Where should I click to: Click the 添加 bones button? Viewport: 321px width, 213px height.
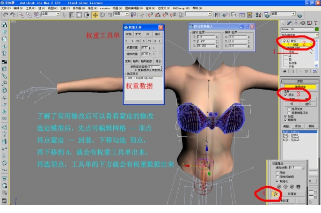(x=297, y=126)
